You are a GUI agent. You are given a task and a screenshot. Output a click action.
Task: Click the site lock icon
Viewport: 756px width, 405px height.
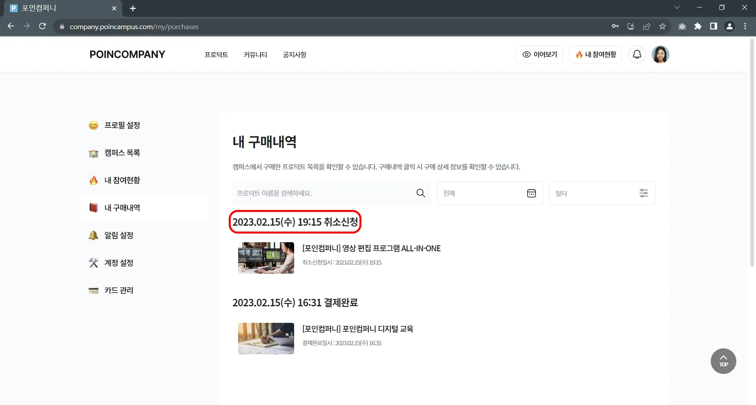(x=62, y=27)
